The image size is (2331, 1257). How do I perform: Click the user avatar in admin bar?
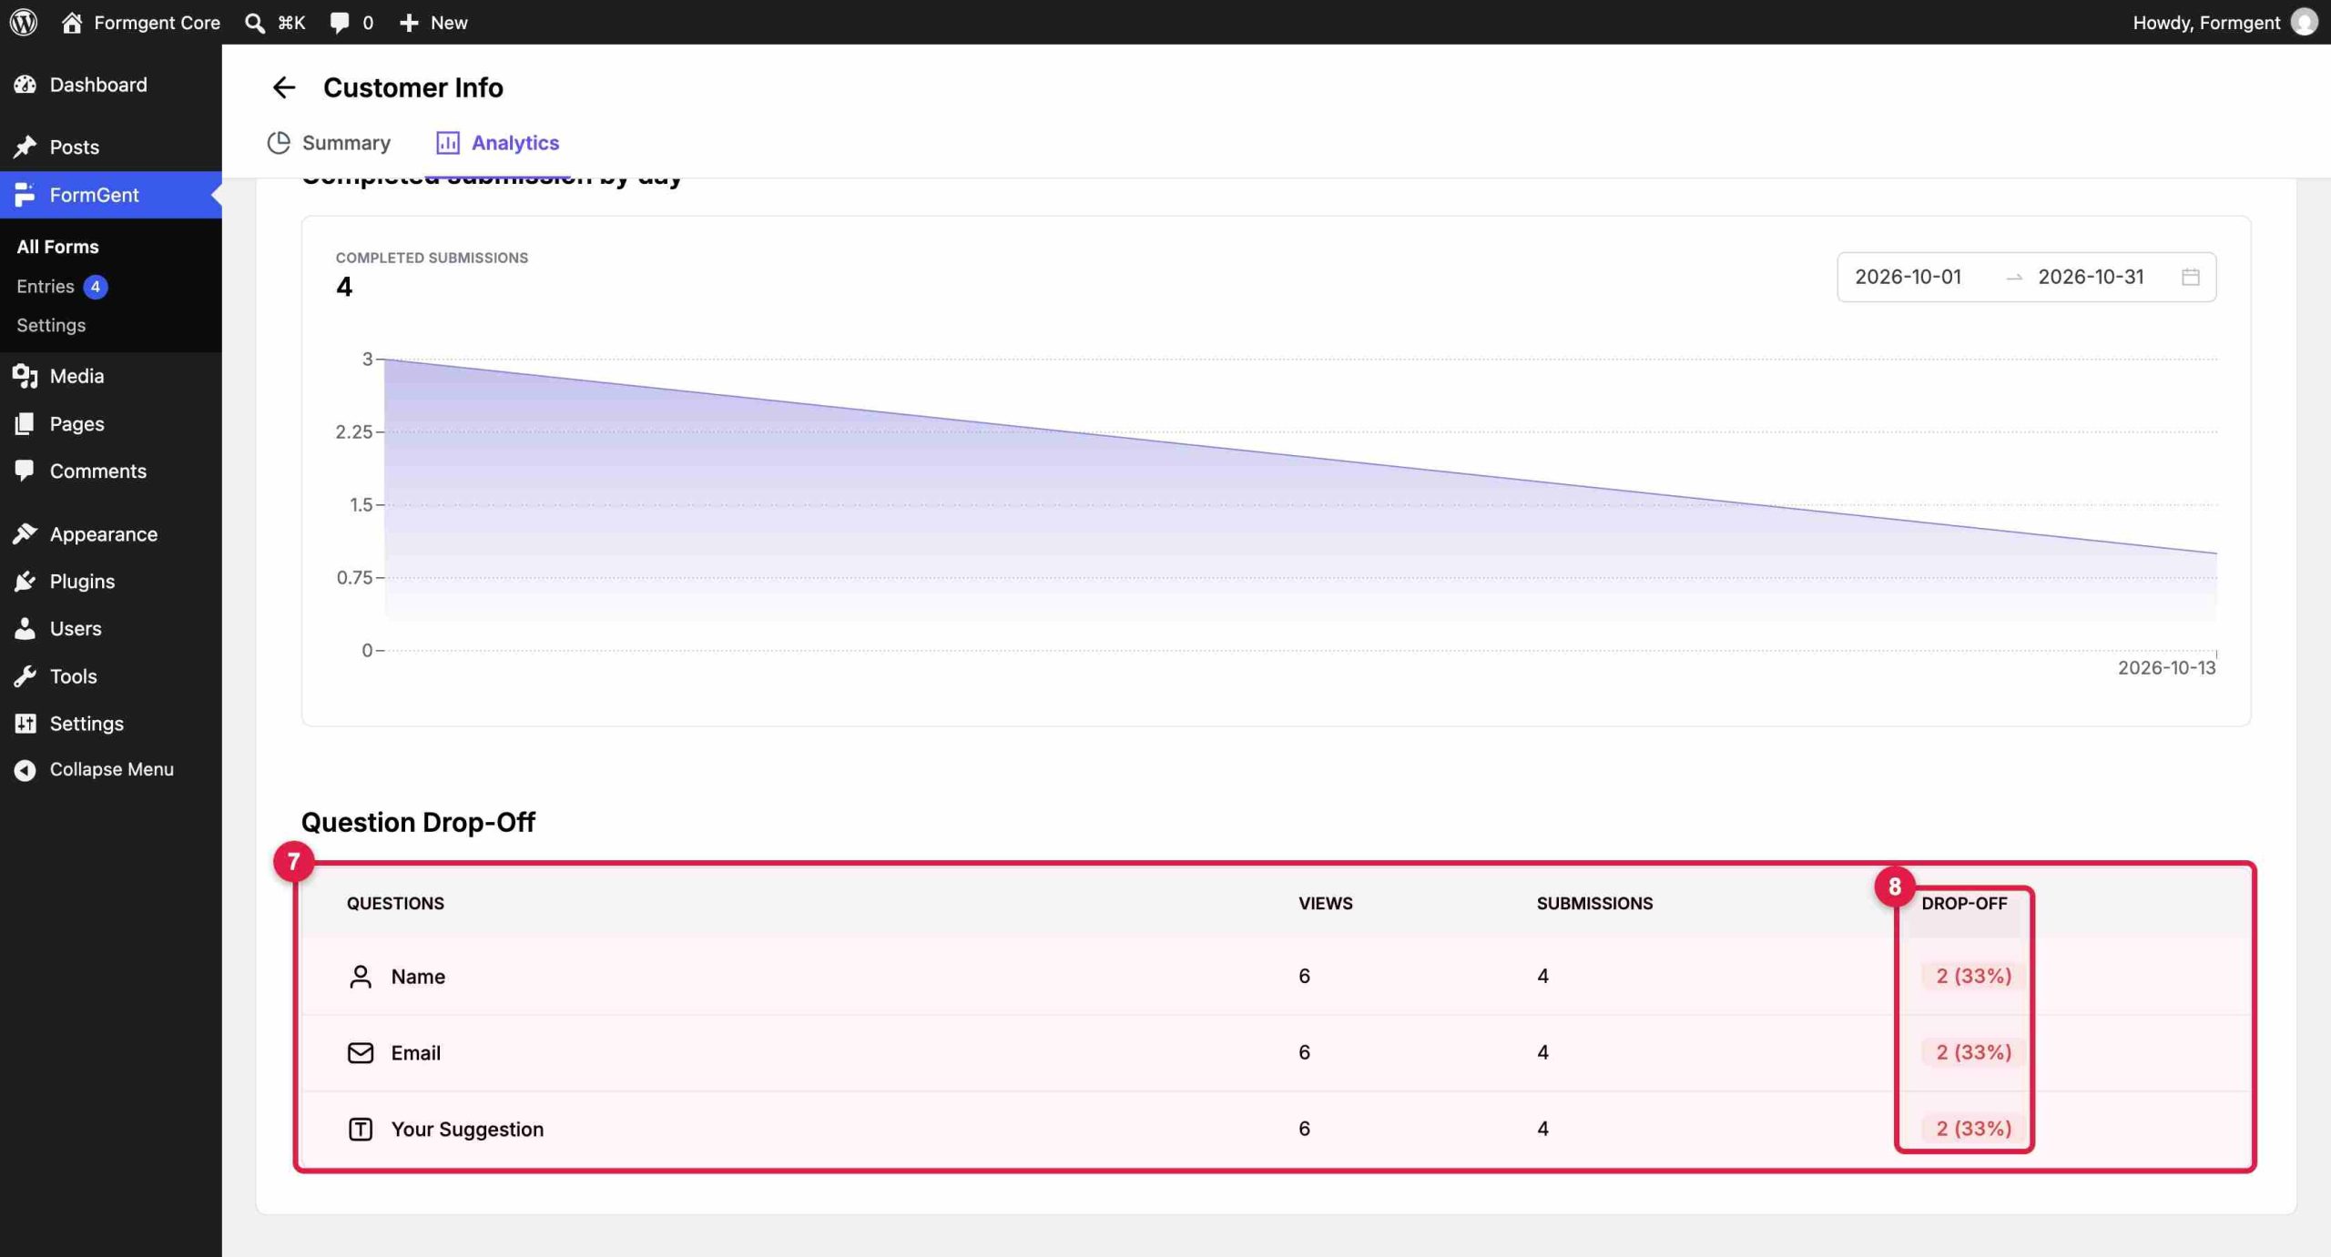tap(2304, 22)
